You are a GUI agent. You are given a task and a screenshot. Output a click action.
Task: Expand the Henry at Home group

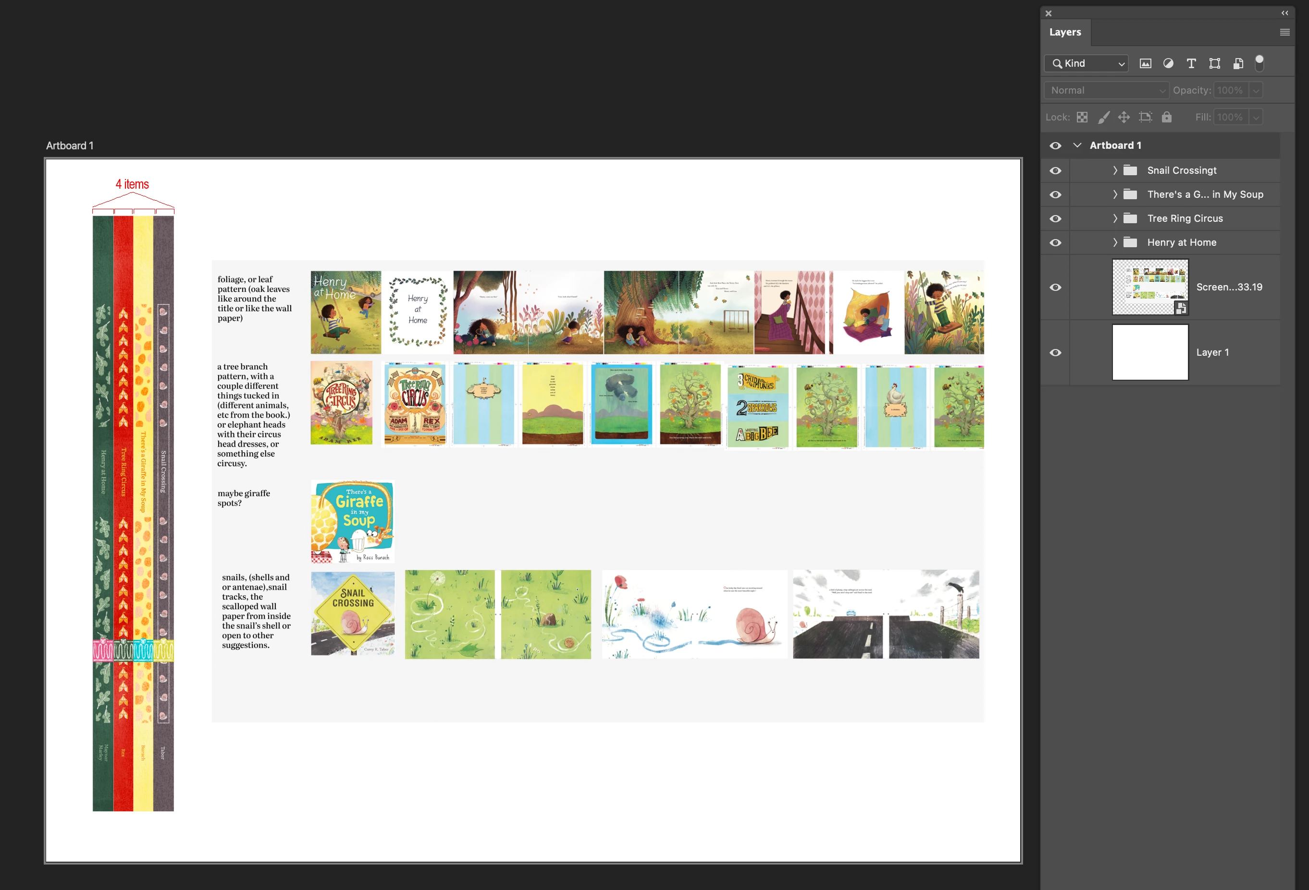1115,242
